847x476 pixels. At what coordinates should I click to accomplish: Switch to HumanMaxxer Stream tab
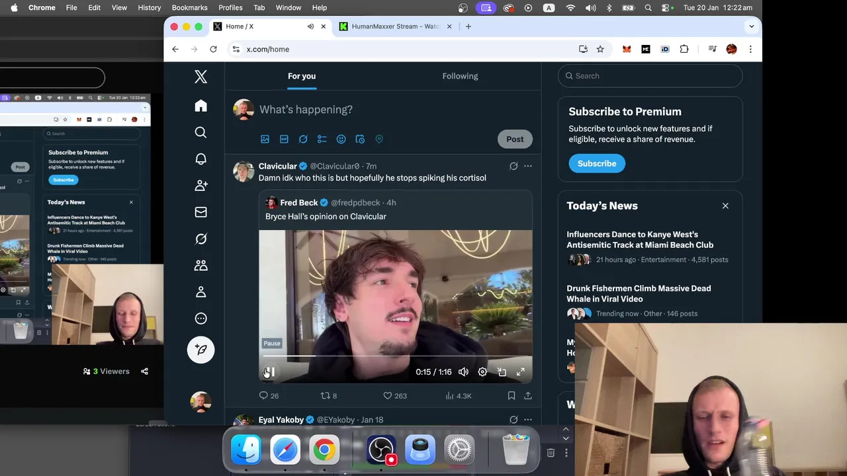pos(396,26)
